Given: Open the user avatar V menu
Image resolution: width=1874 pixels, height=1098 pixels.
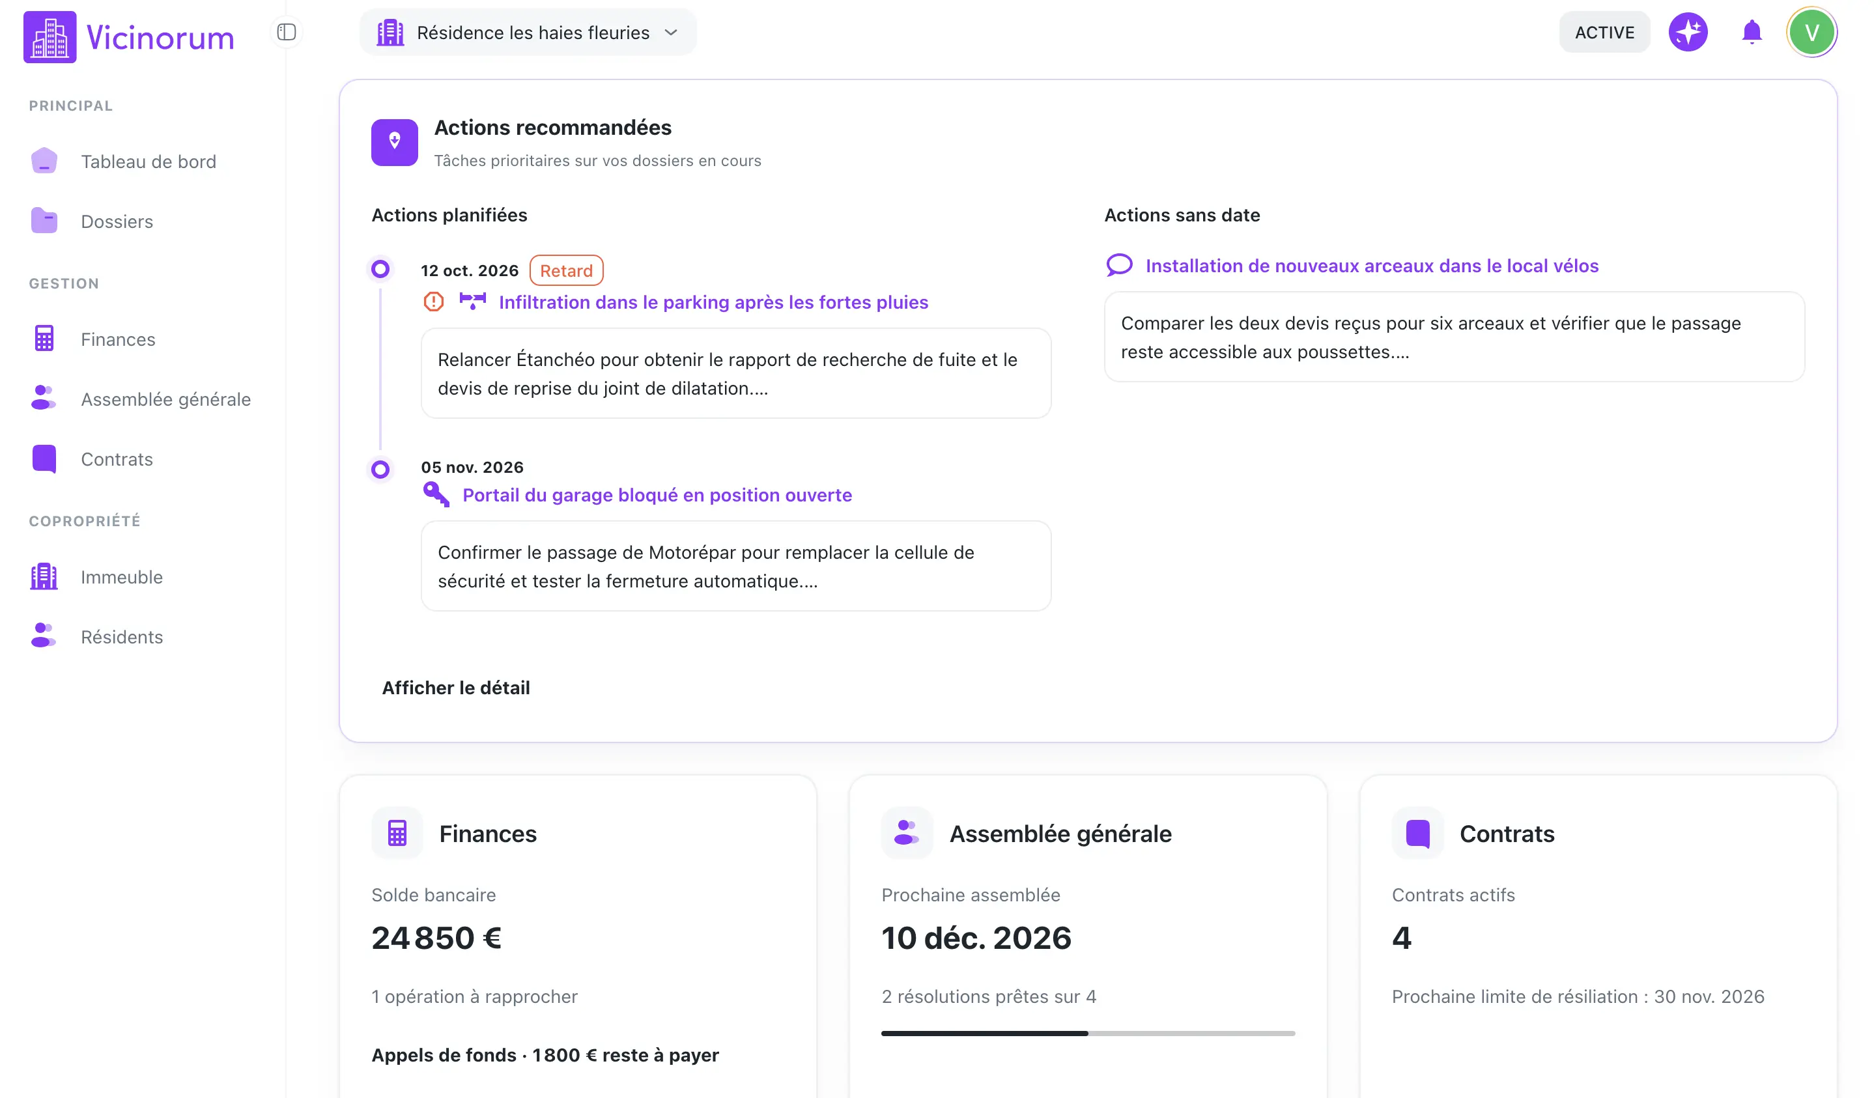Looking at the screenshot, I should [x=1811, y=32].
